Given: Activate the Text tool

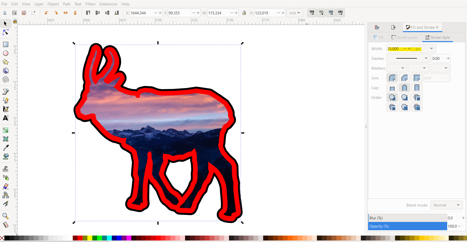Looking at the screenshot, I should (x=5, y=118).
